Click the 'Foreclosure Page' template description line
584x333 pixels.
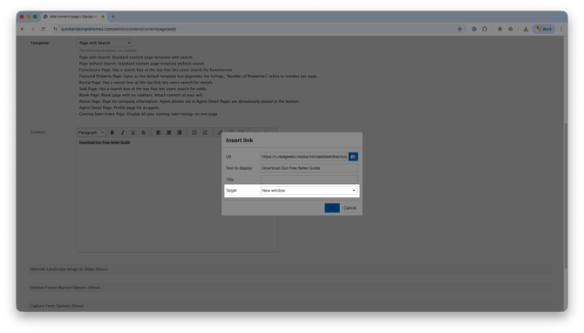pos(155,70)
